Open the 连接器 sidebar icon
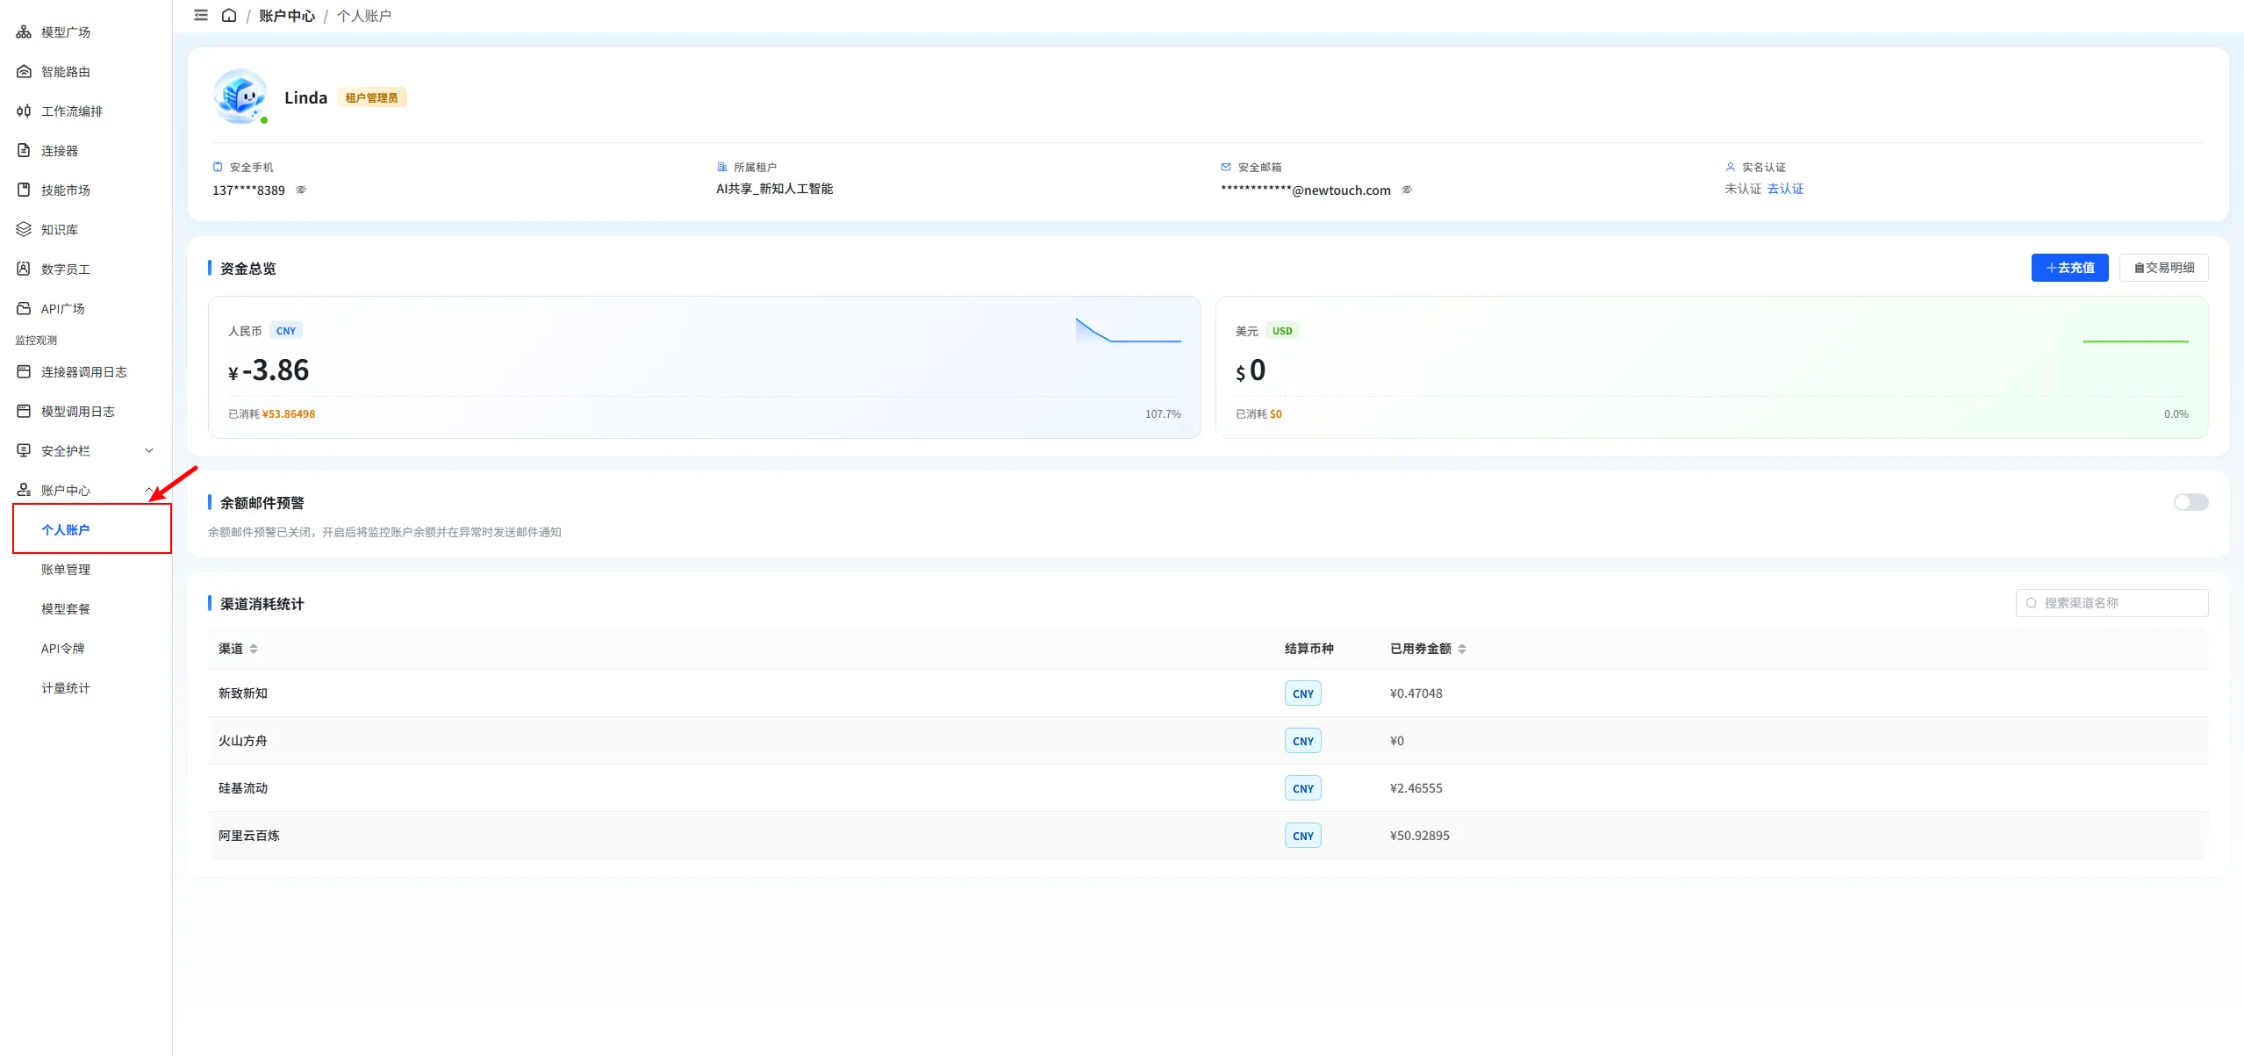Image resolution: width=2244 pixels, height=1056 pixels. tap(24, 151)
